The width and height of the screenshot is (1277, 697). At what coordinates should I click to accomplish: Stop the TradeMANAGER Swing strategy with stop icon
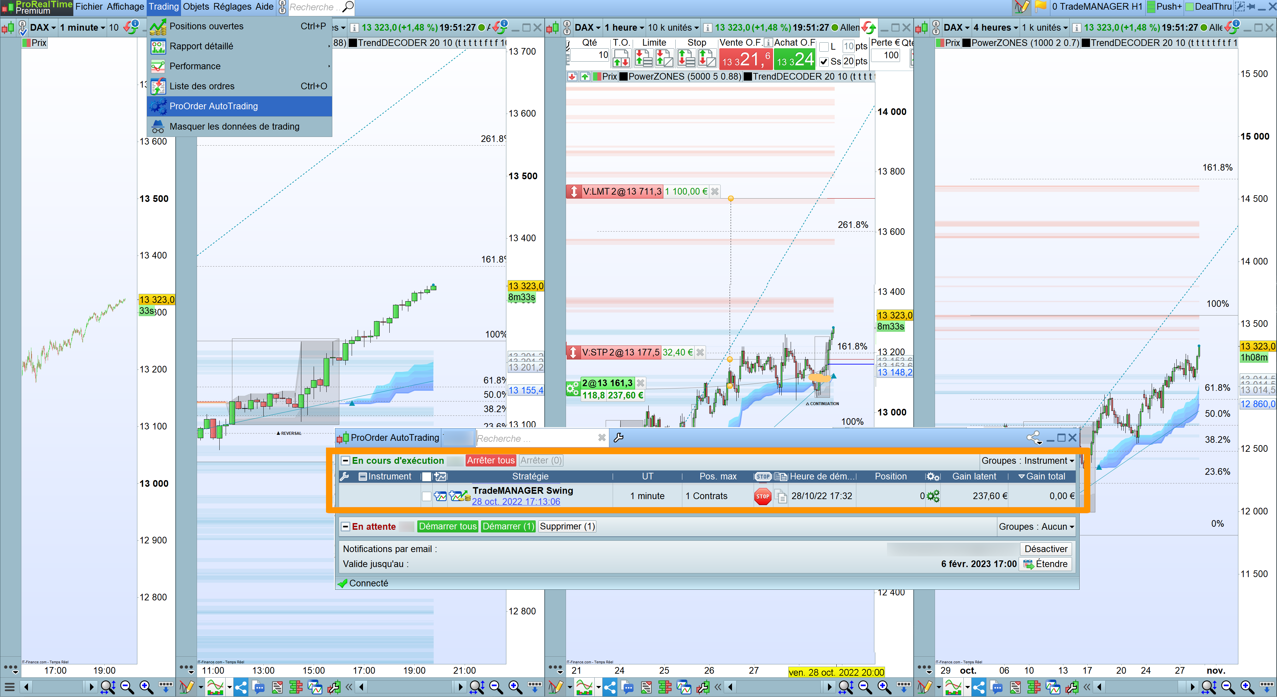click(762, 496)
